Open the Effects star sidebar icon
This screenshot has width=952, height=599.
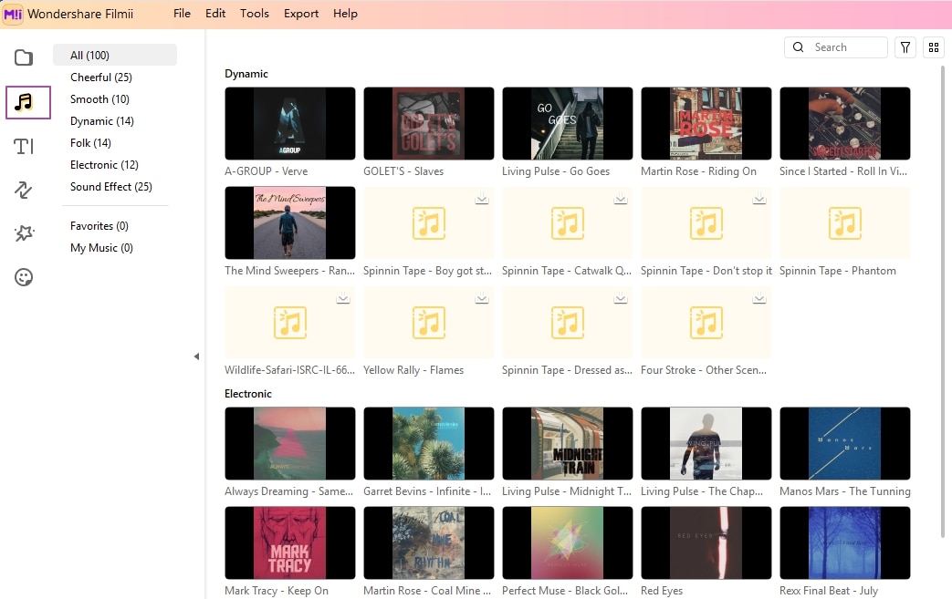point(24,233)
